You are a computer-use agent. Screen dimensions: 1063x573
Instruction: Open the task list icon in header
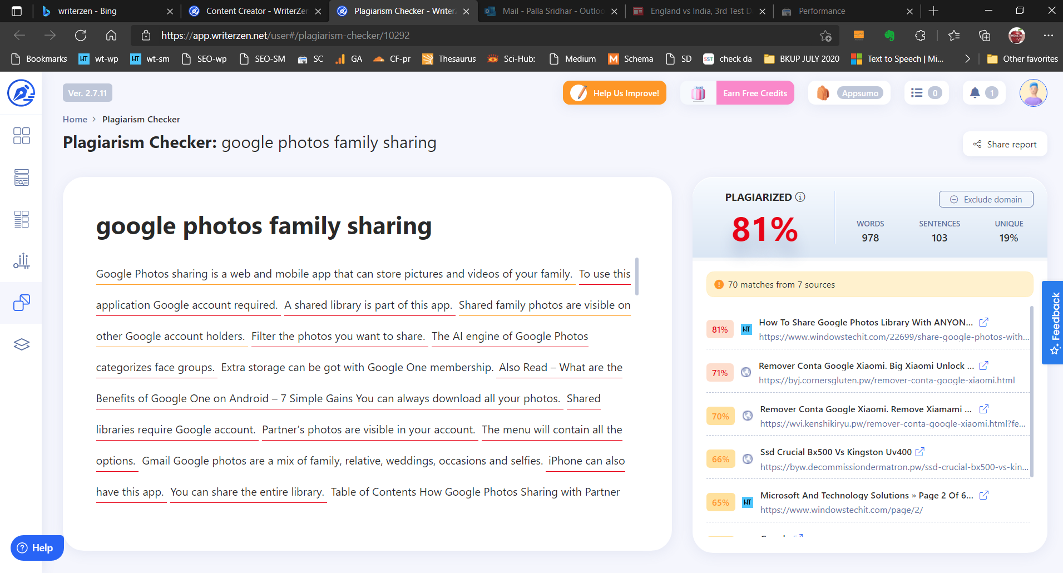pos(917,93)
